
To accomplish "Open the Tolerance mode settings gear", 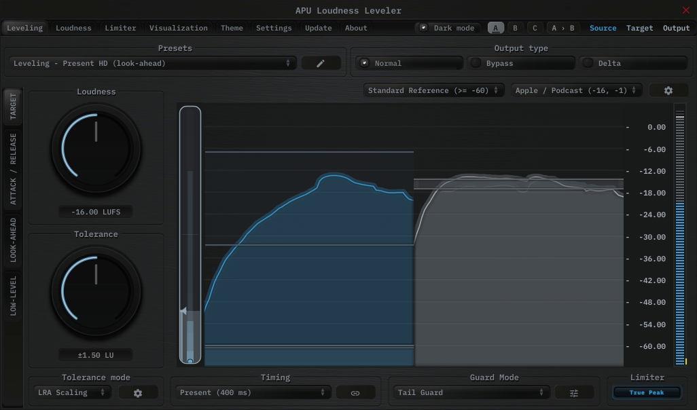I will click(x=138, y=392).
